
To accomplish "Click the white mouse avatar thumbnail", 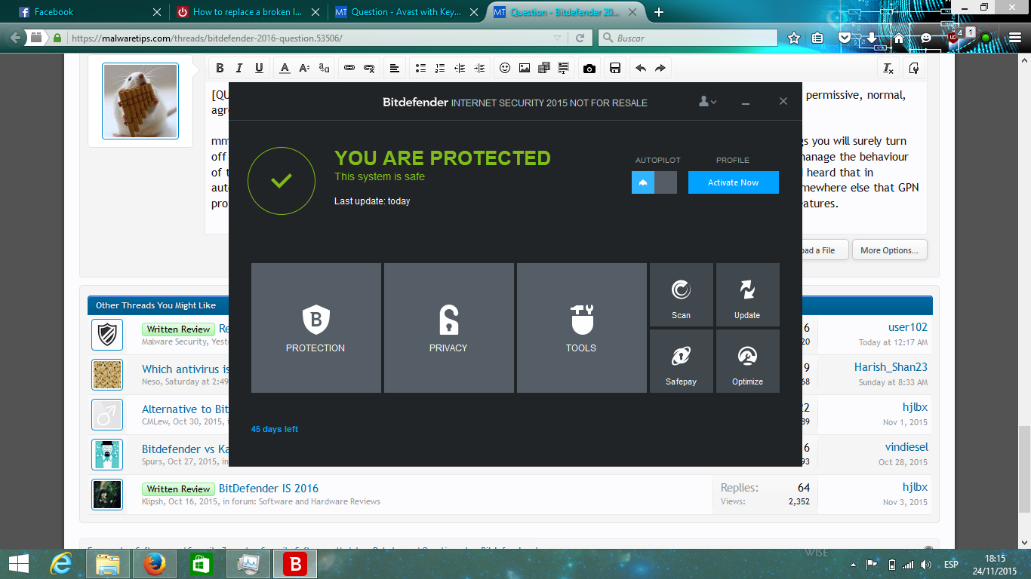I will click(140, 101).
